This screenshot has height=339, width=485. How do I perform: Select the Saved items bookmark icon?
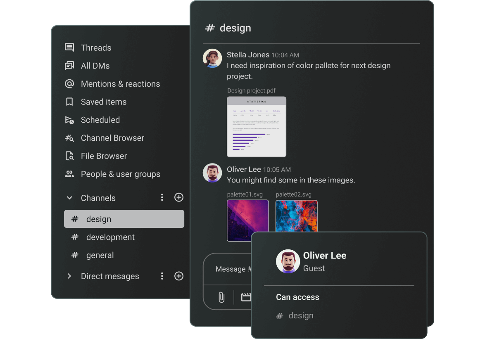(x=69, y=102)
